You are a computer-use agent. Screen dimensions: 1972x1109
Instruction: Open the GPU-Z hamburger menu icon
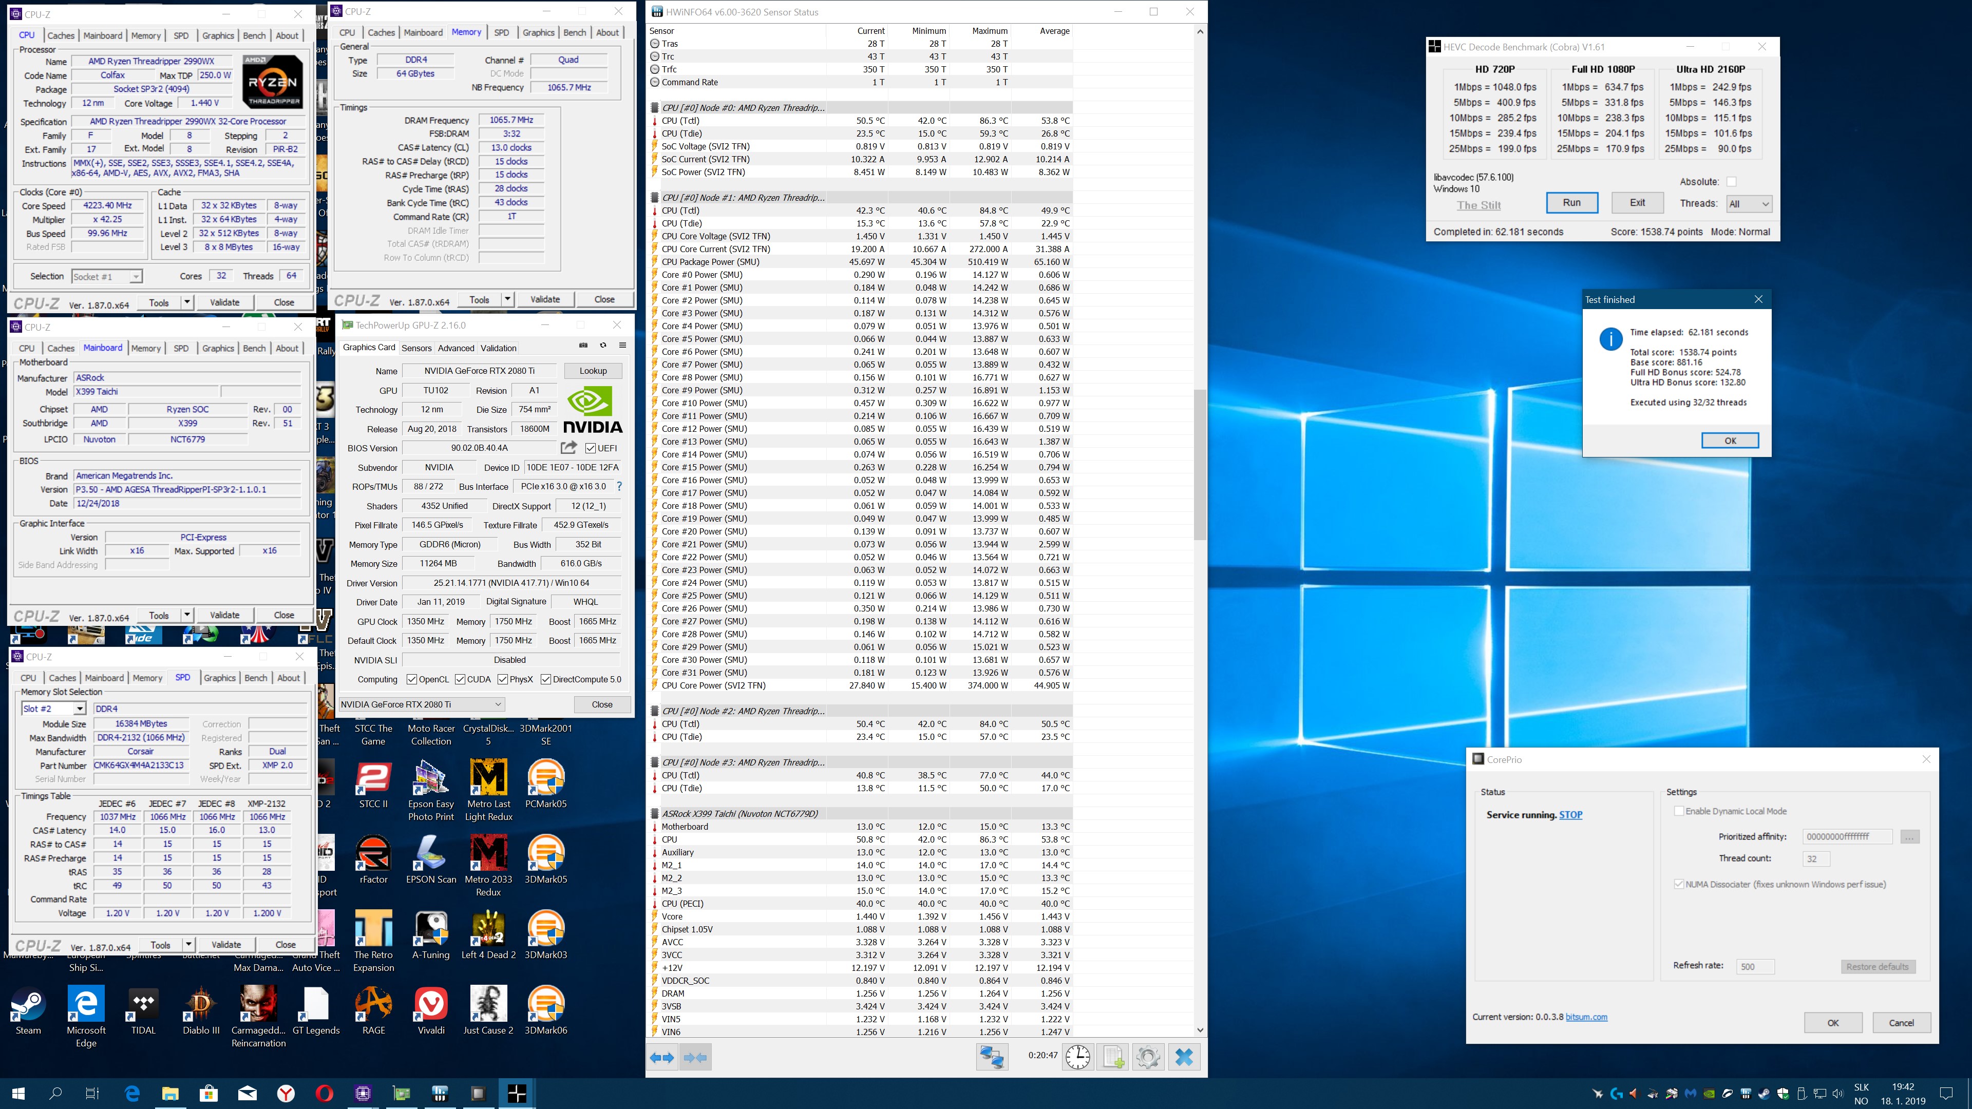(622, 345)
